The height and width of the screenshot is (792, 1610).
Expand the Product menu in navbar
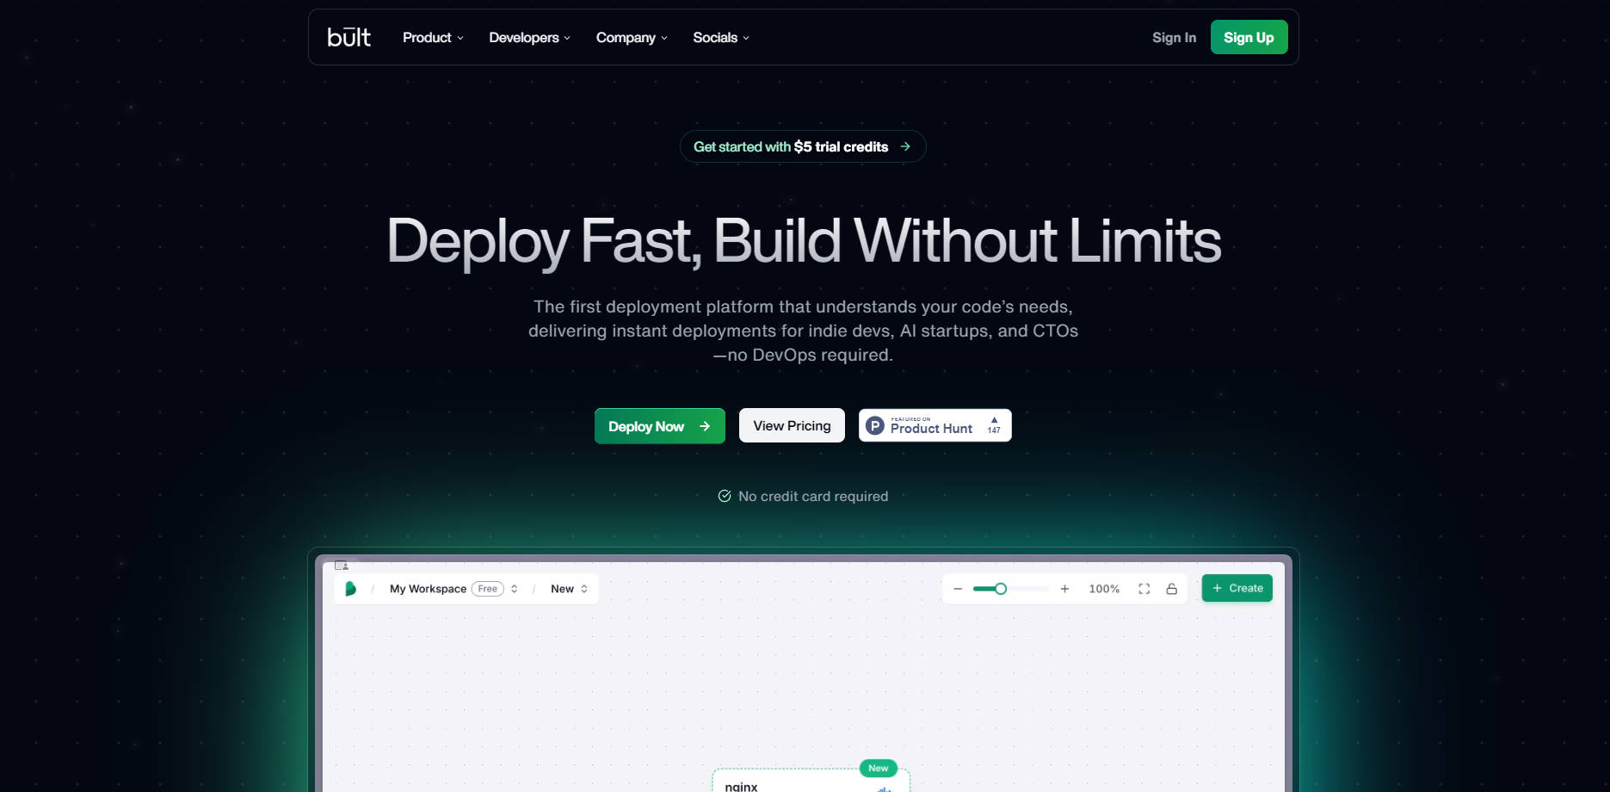coord(433,38)
